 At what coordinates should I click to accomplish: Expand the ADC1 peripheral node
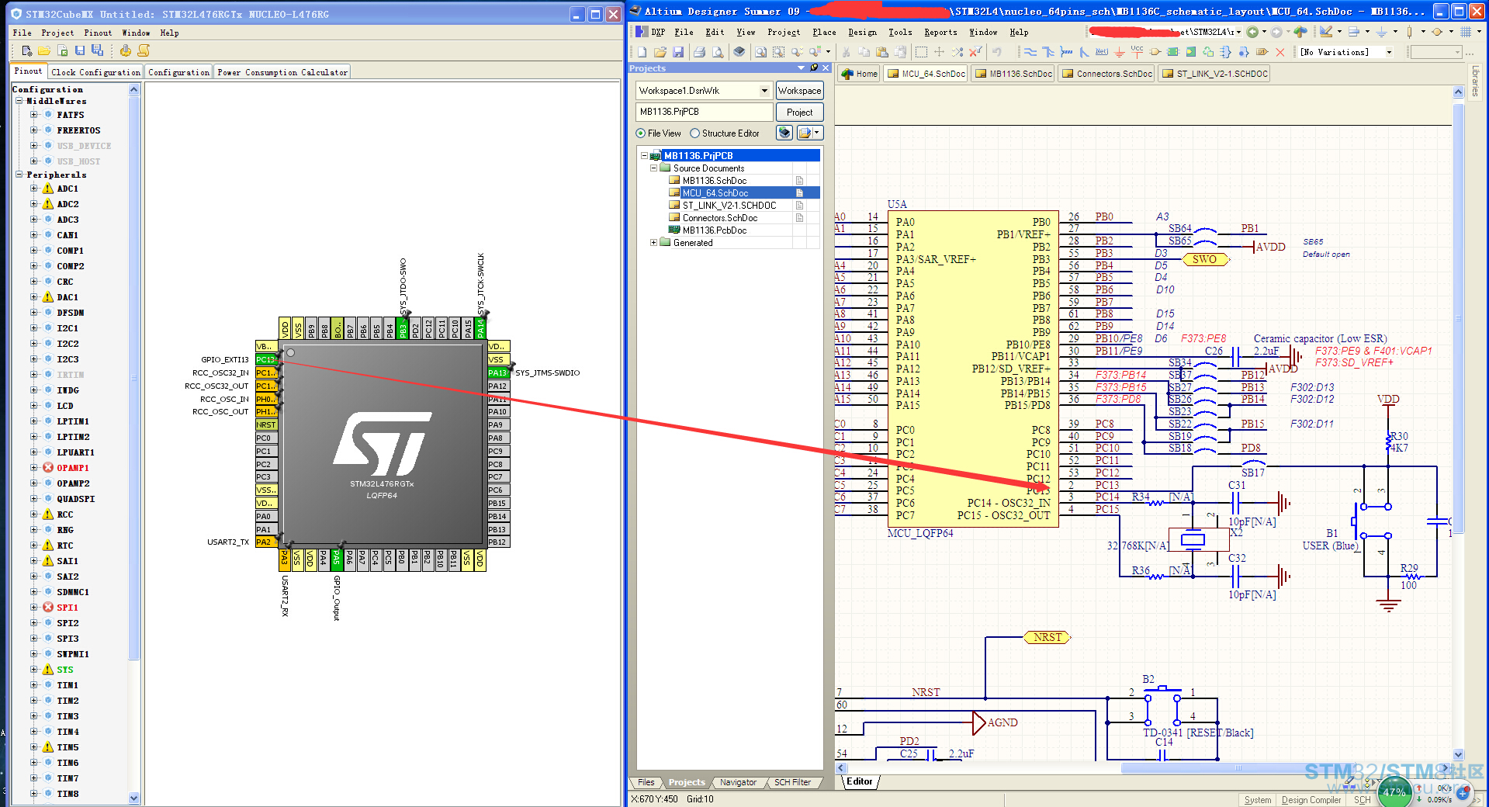pyautogui.click(x=33, y=189)
